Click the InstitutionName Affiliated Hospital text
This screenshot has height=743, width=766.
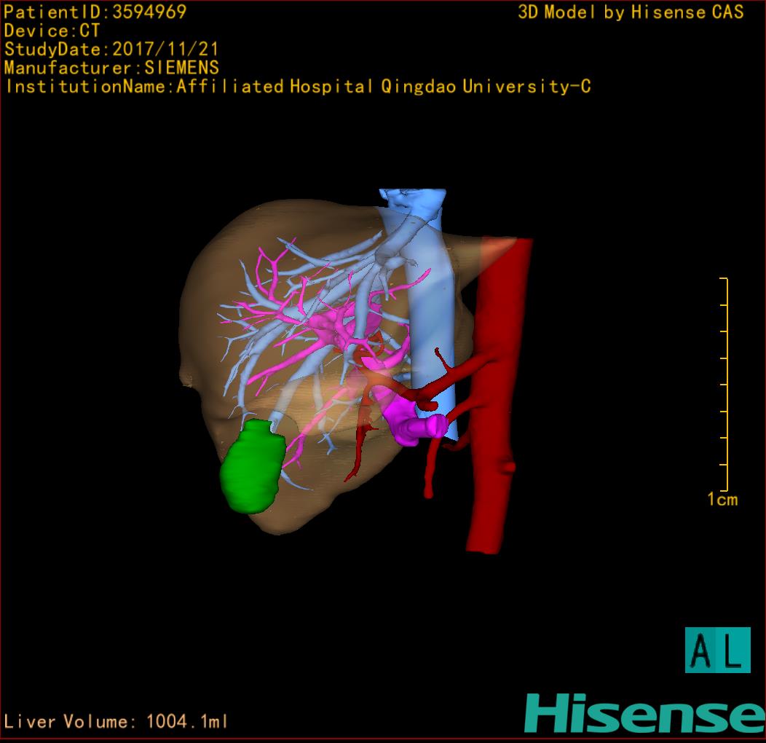tap(298, 87)
